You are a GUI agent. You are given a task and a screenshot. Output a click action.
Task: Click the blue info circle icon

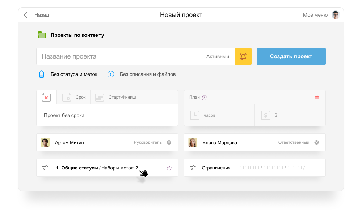click(111, 74)
